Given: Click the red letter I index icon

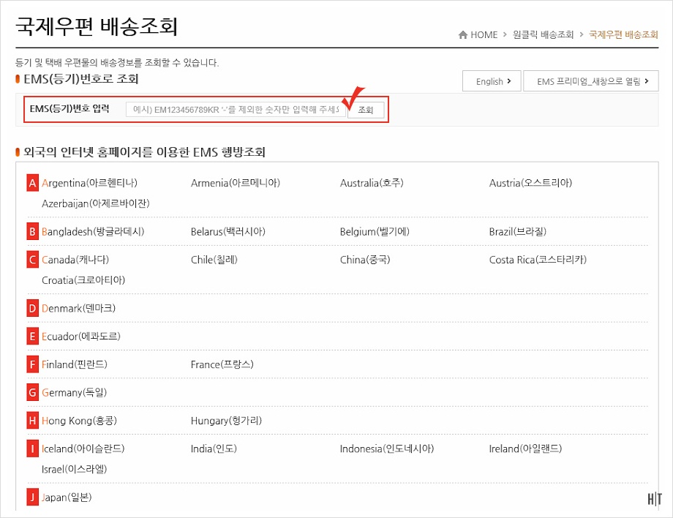Looking at the screenshot, I should tap(33, 449).
